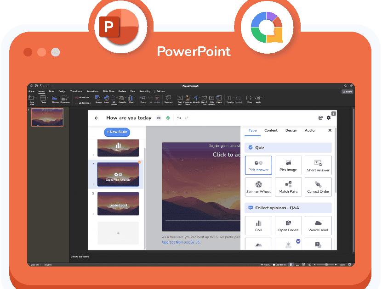Undo the last AhaSlides edit
Viewport: 382px width, 289px height.
click(x=179, y=118)
